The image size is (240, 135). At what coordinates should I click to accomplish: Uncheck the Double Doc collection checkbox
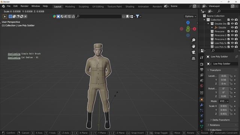(228, 24)
